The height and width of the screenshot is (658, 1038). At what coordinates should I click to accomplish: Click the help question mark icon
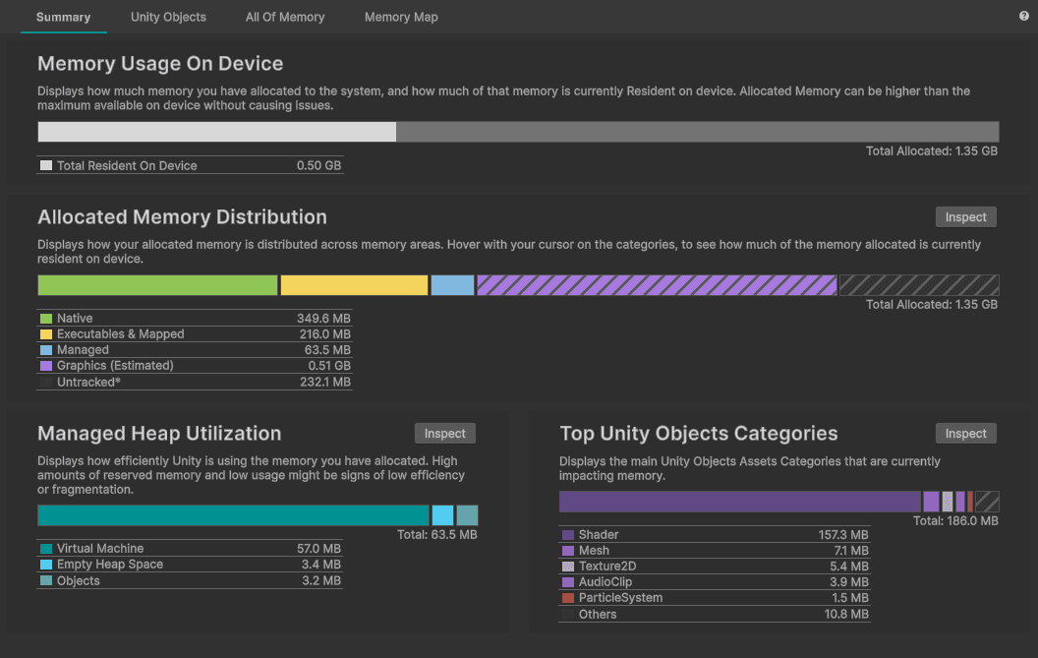coord(1024,17)
